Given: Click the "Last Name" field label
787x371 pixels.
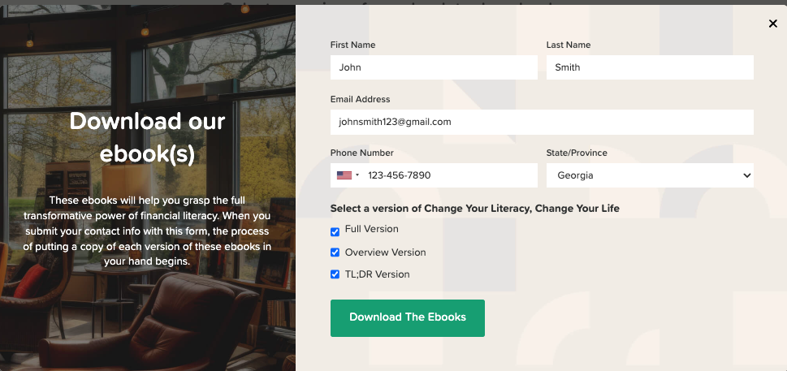Looking at the screenshot, I should (x=569, y=45).
